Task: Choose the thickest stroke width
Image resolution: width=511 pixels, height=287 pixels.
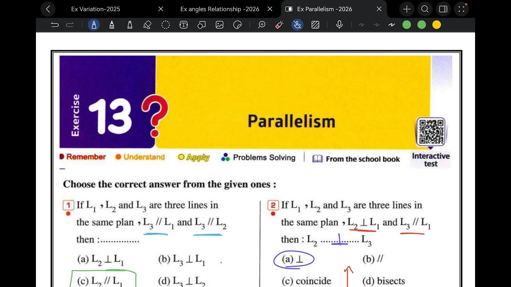Action: pos(392,25)
